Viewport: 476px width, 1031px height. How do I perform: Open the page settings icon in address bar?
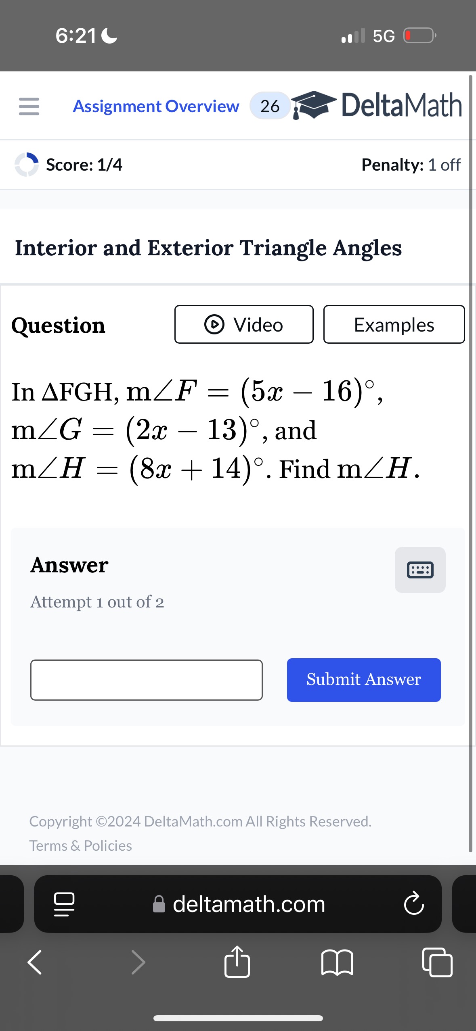tap(64, 904)
